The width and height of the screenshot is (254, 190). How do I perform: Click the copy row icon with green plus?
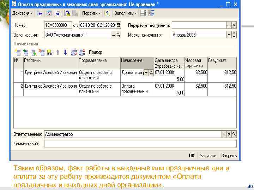tap(25, 52)
